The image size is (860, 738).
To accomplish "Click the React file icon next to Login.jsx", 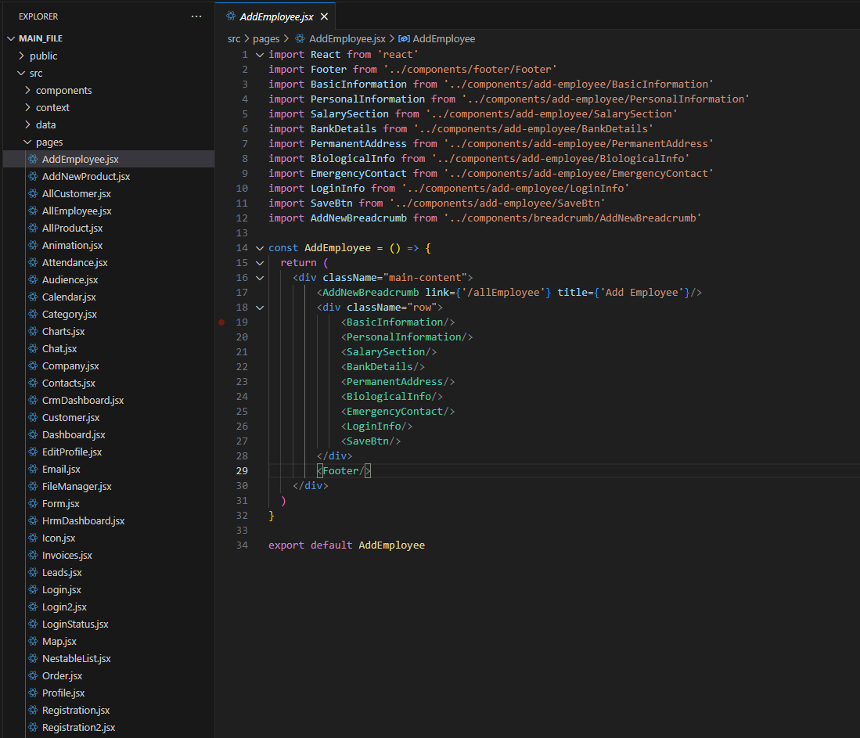I will pyautogui.click(x=33, y=589).
